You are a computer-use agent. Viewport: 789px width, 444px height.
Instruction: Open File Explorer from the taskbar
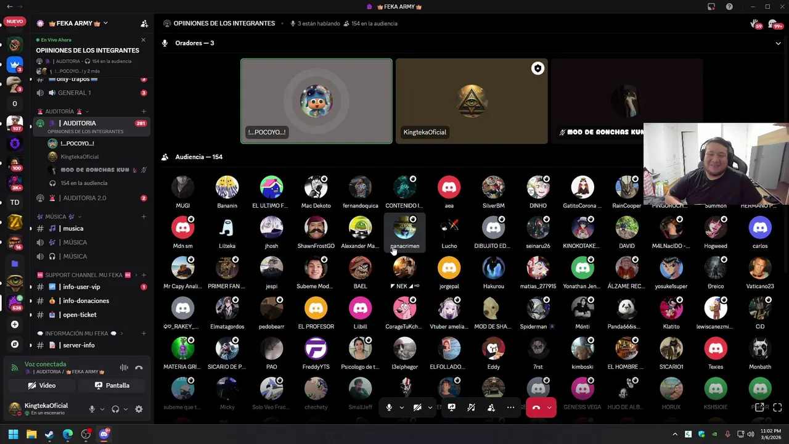click(31, 434)
